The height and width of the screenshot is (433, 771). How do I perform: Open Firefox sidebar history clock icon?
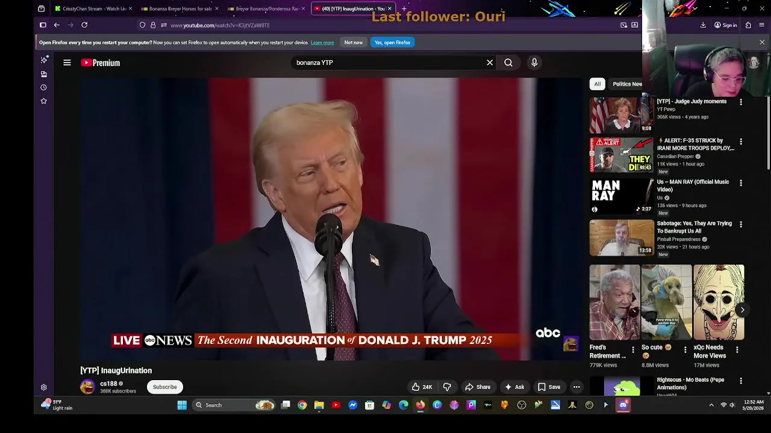[43, 87]
